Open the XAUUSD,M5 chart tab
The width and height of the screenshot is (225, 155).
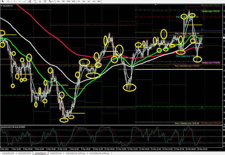(x=8, y=153)
